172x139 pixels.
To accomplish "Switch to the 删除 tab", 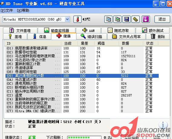I will tap(158, 36).
